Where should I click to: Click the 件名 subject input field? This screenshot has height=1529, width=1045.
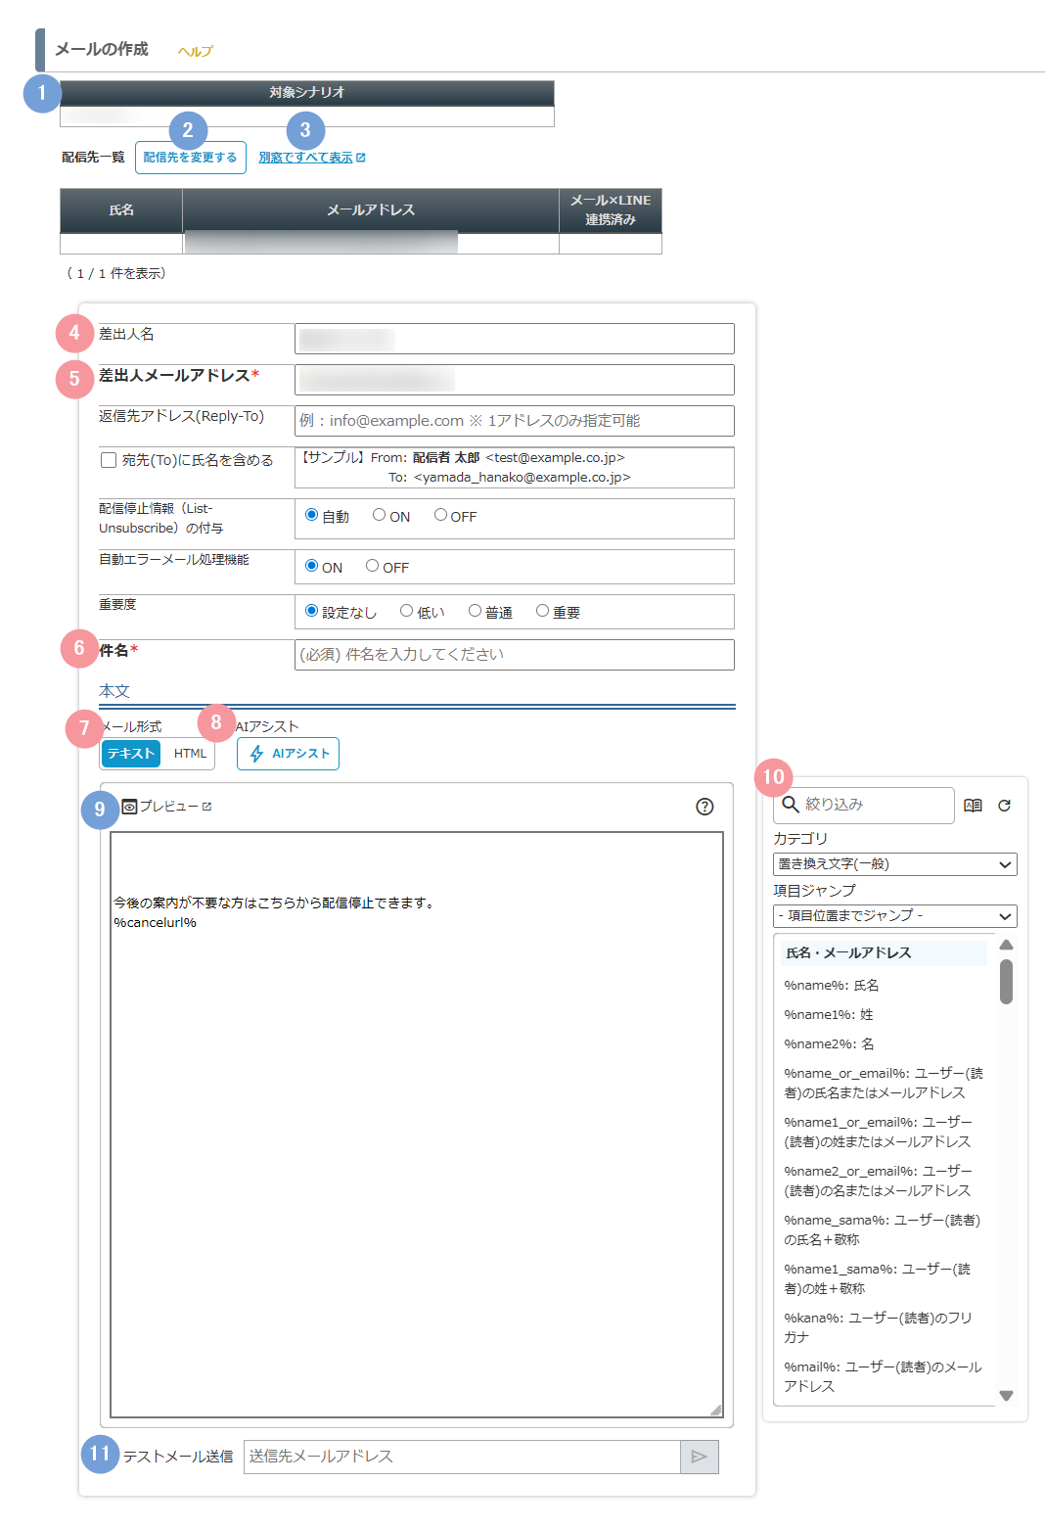click(514, 655)
